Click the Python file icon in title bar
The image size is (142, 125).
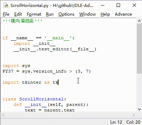coord(6,5)
